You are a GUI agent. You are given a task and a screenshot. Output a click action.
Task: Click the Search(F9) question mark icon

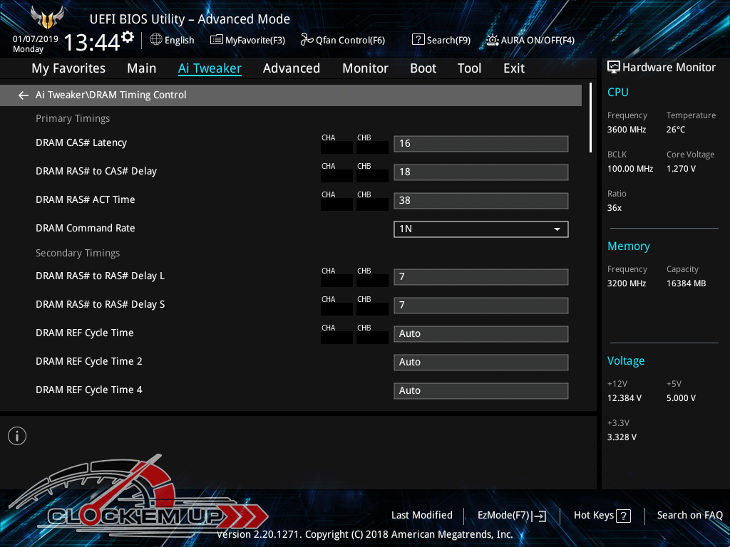pos(418,40)
